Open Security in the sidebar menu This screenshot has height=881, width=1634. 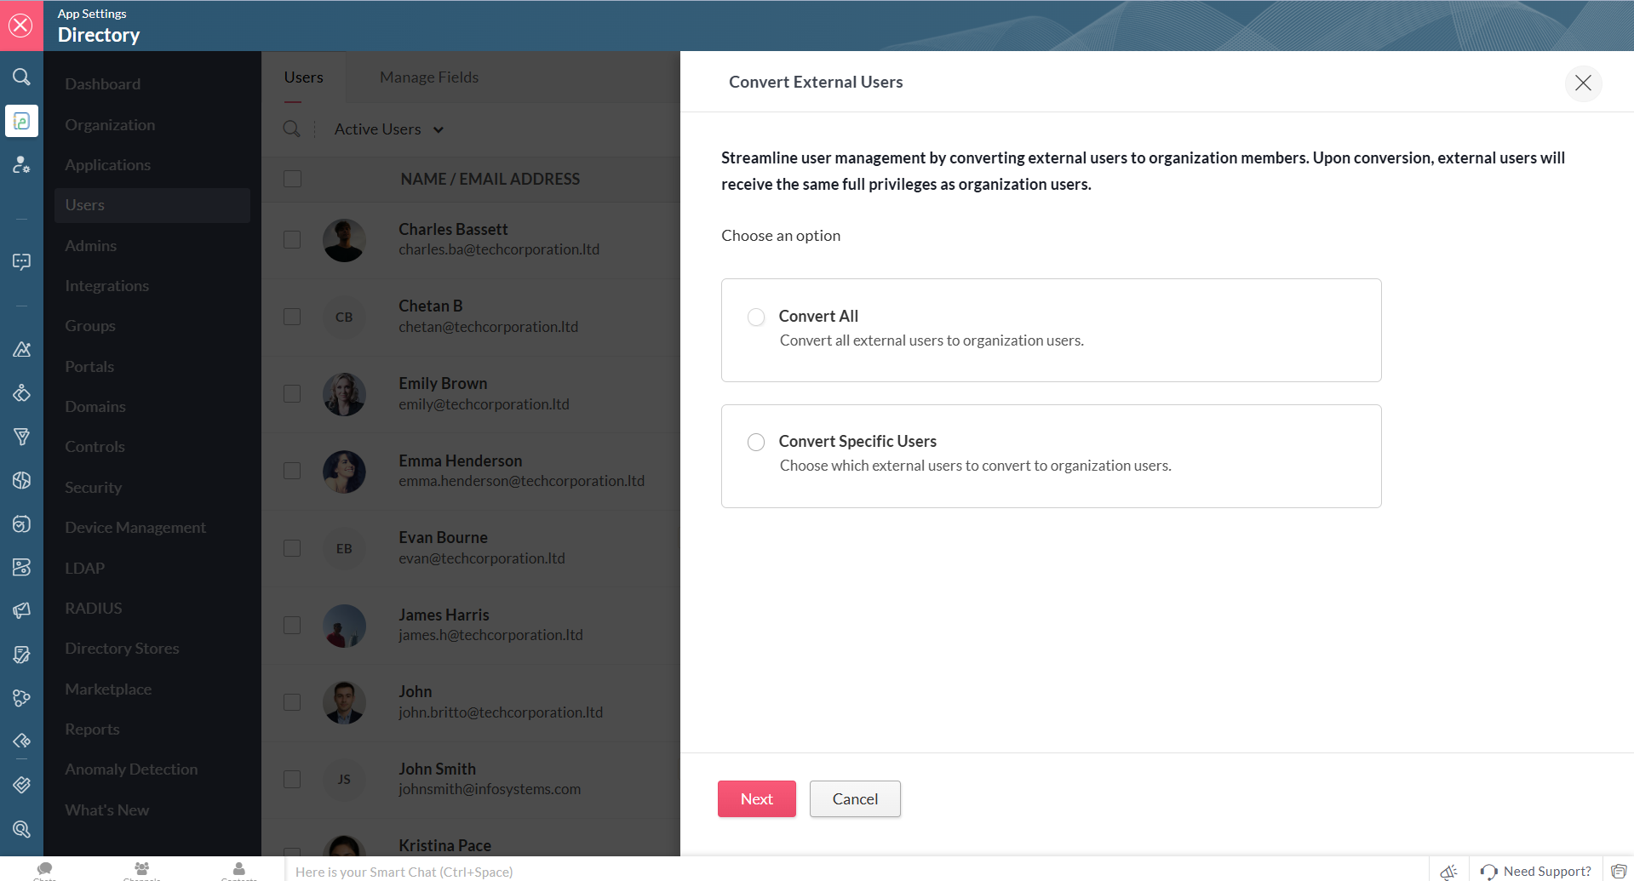click(94, 487)
